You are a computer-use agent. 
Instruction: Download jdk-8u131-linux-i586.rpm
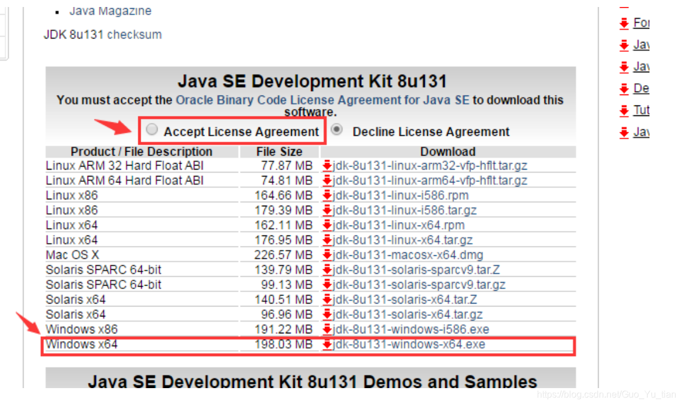pyautogui.click(x=400, y=195)
